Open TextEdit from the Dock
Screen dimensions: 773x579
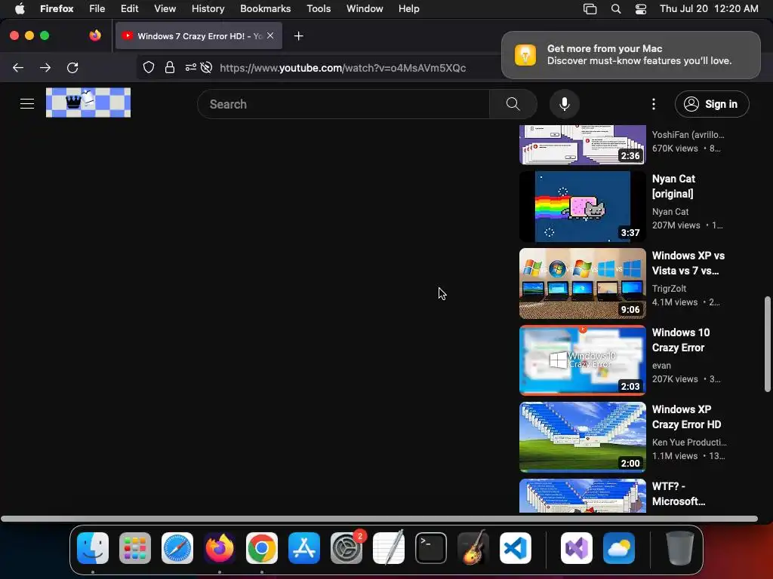pyautogui.click(x=389, y=548)
